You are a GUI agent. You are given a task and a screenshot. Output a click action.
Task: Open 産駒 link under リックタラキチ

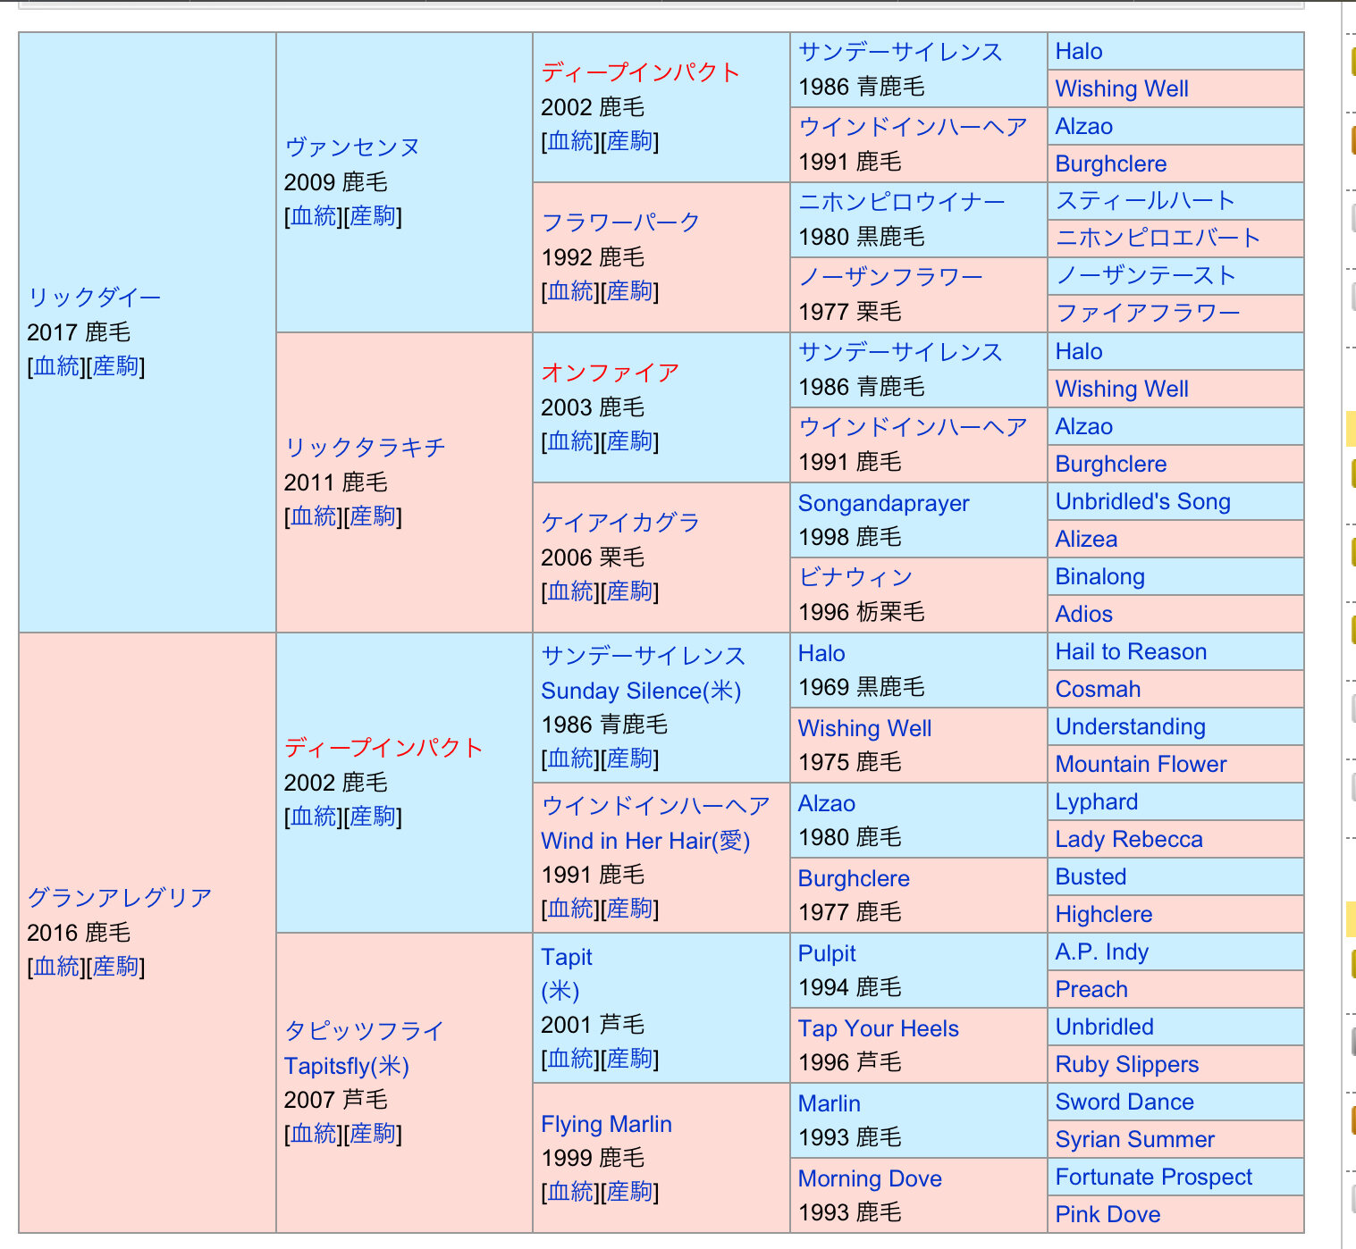coord(373,516)
